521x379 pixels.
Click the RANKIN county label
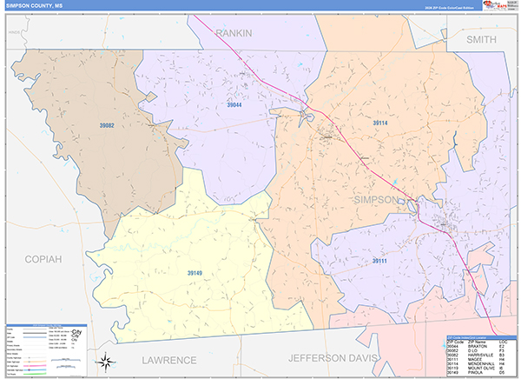234,33
